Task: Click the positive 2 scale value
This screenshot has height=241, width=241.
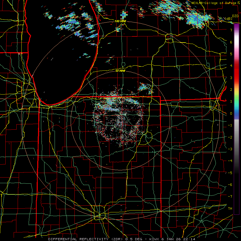Action: click(231, 90)
